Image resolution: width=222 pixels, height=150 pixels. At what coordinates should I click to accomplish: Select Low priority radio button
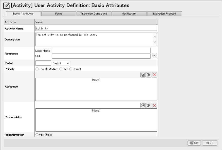[37, 69]
